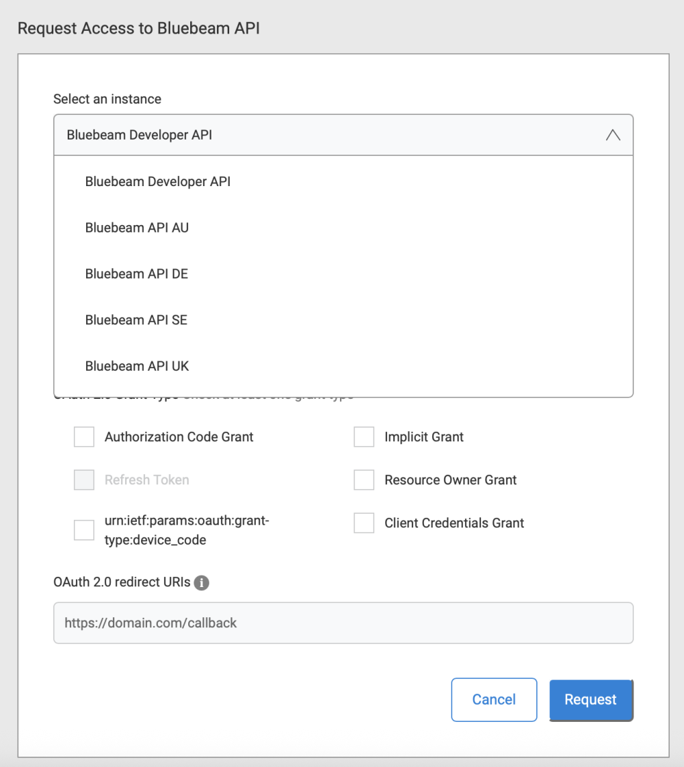Submit with the Request button
This screenshot has height=767, width=684.
(591, 700)
